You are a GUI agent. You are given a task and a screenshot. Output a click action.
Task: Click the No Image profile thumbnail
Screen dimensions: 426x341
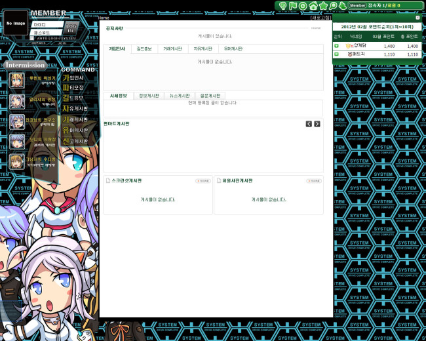[x=16, y=23]
